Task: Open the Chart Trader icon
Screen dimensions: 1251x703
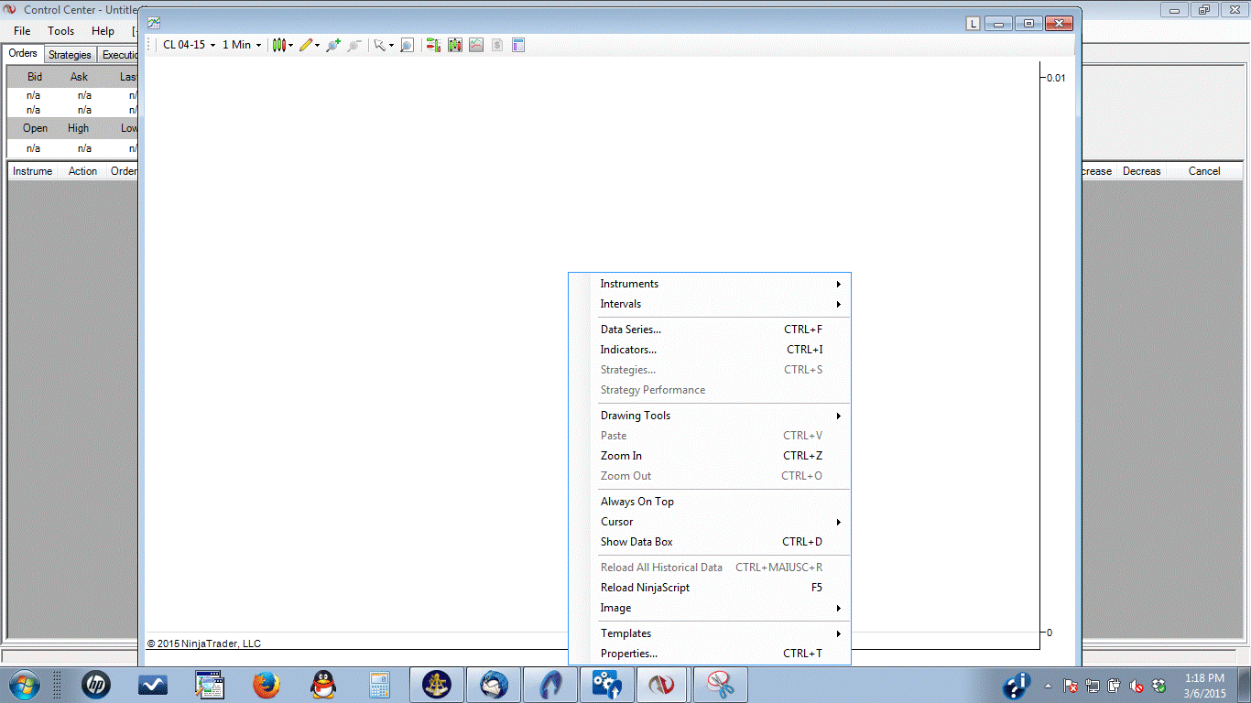Action: (x=434, y=45)
